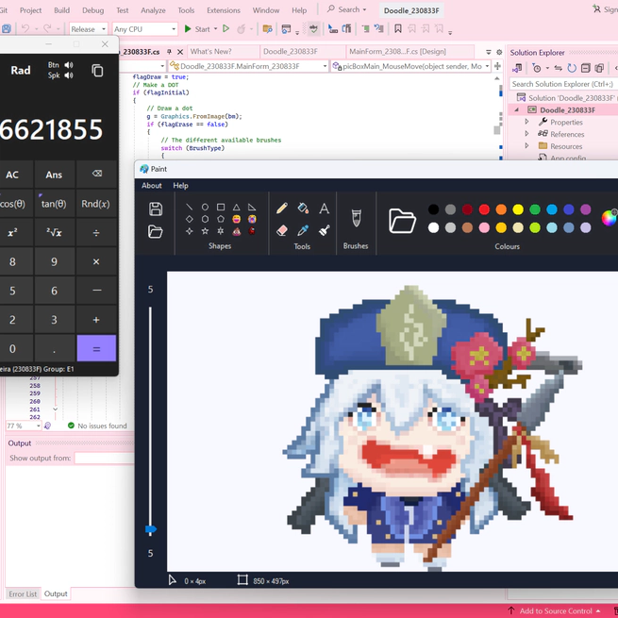
Task: Open the Any CPU platform dropdown
Action: 144,29
